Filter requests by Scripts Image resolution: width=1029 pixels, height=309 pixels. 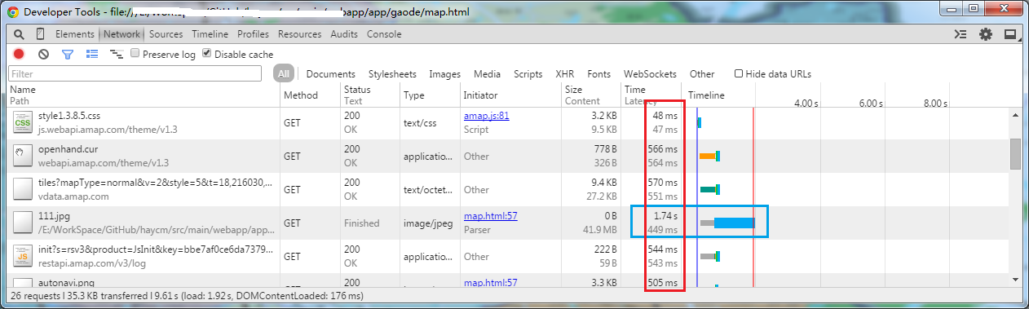[x=528, y=73]
